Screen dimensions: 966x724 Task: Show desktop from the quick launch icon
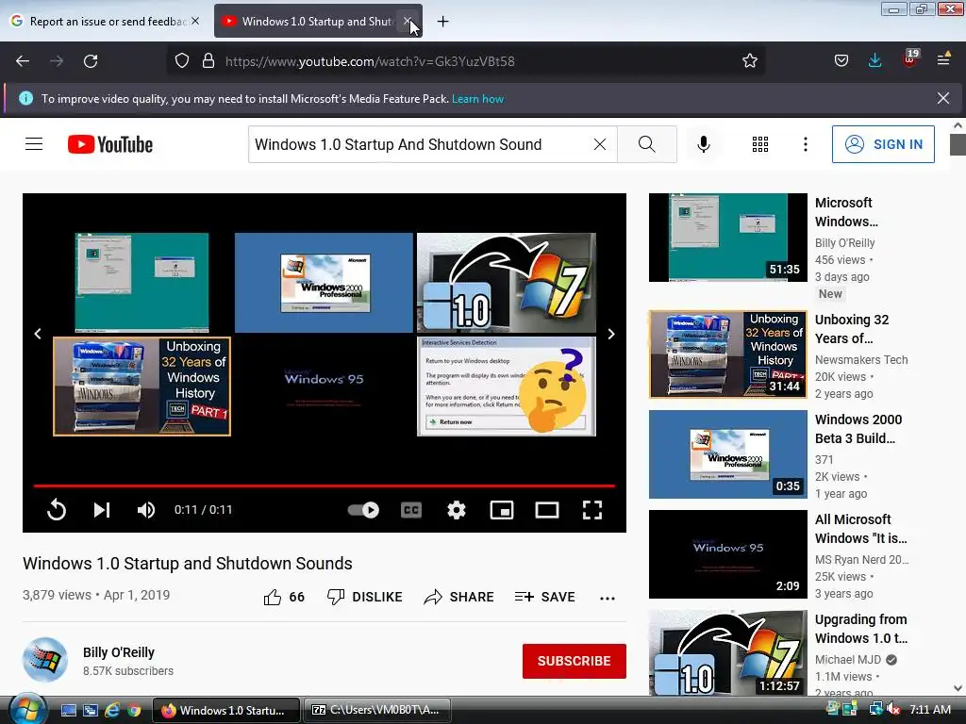point(68,711)
